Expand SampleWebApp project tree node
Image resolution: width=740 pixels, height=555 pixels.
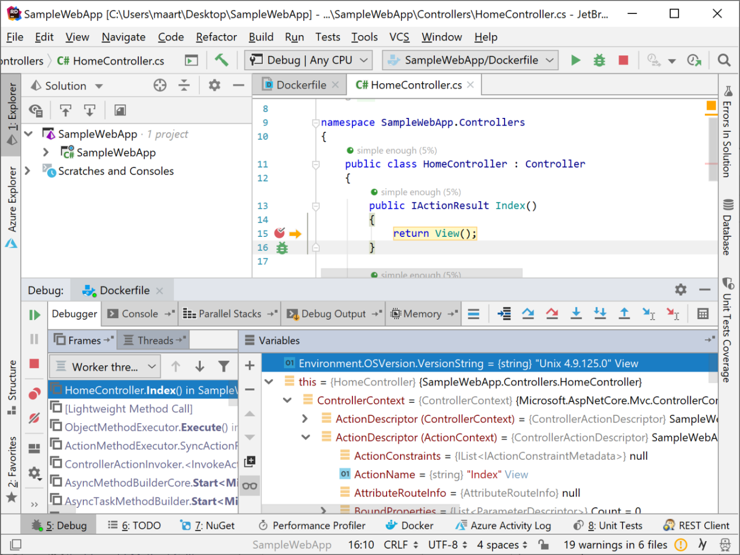[x=46, y=153]
